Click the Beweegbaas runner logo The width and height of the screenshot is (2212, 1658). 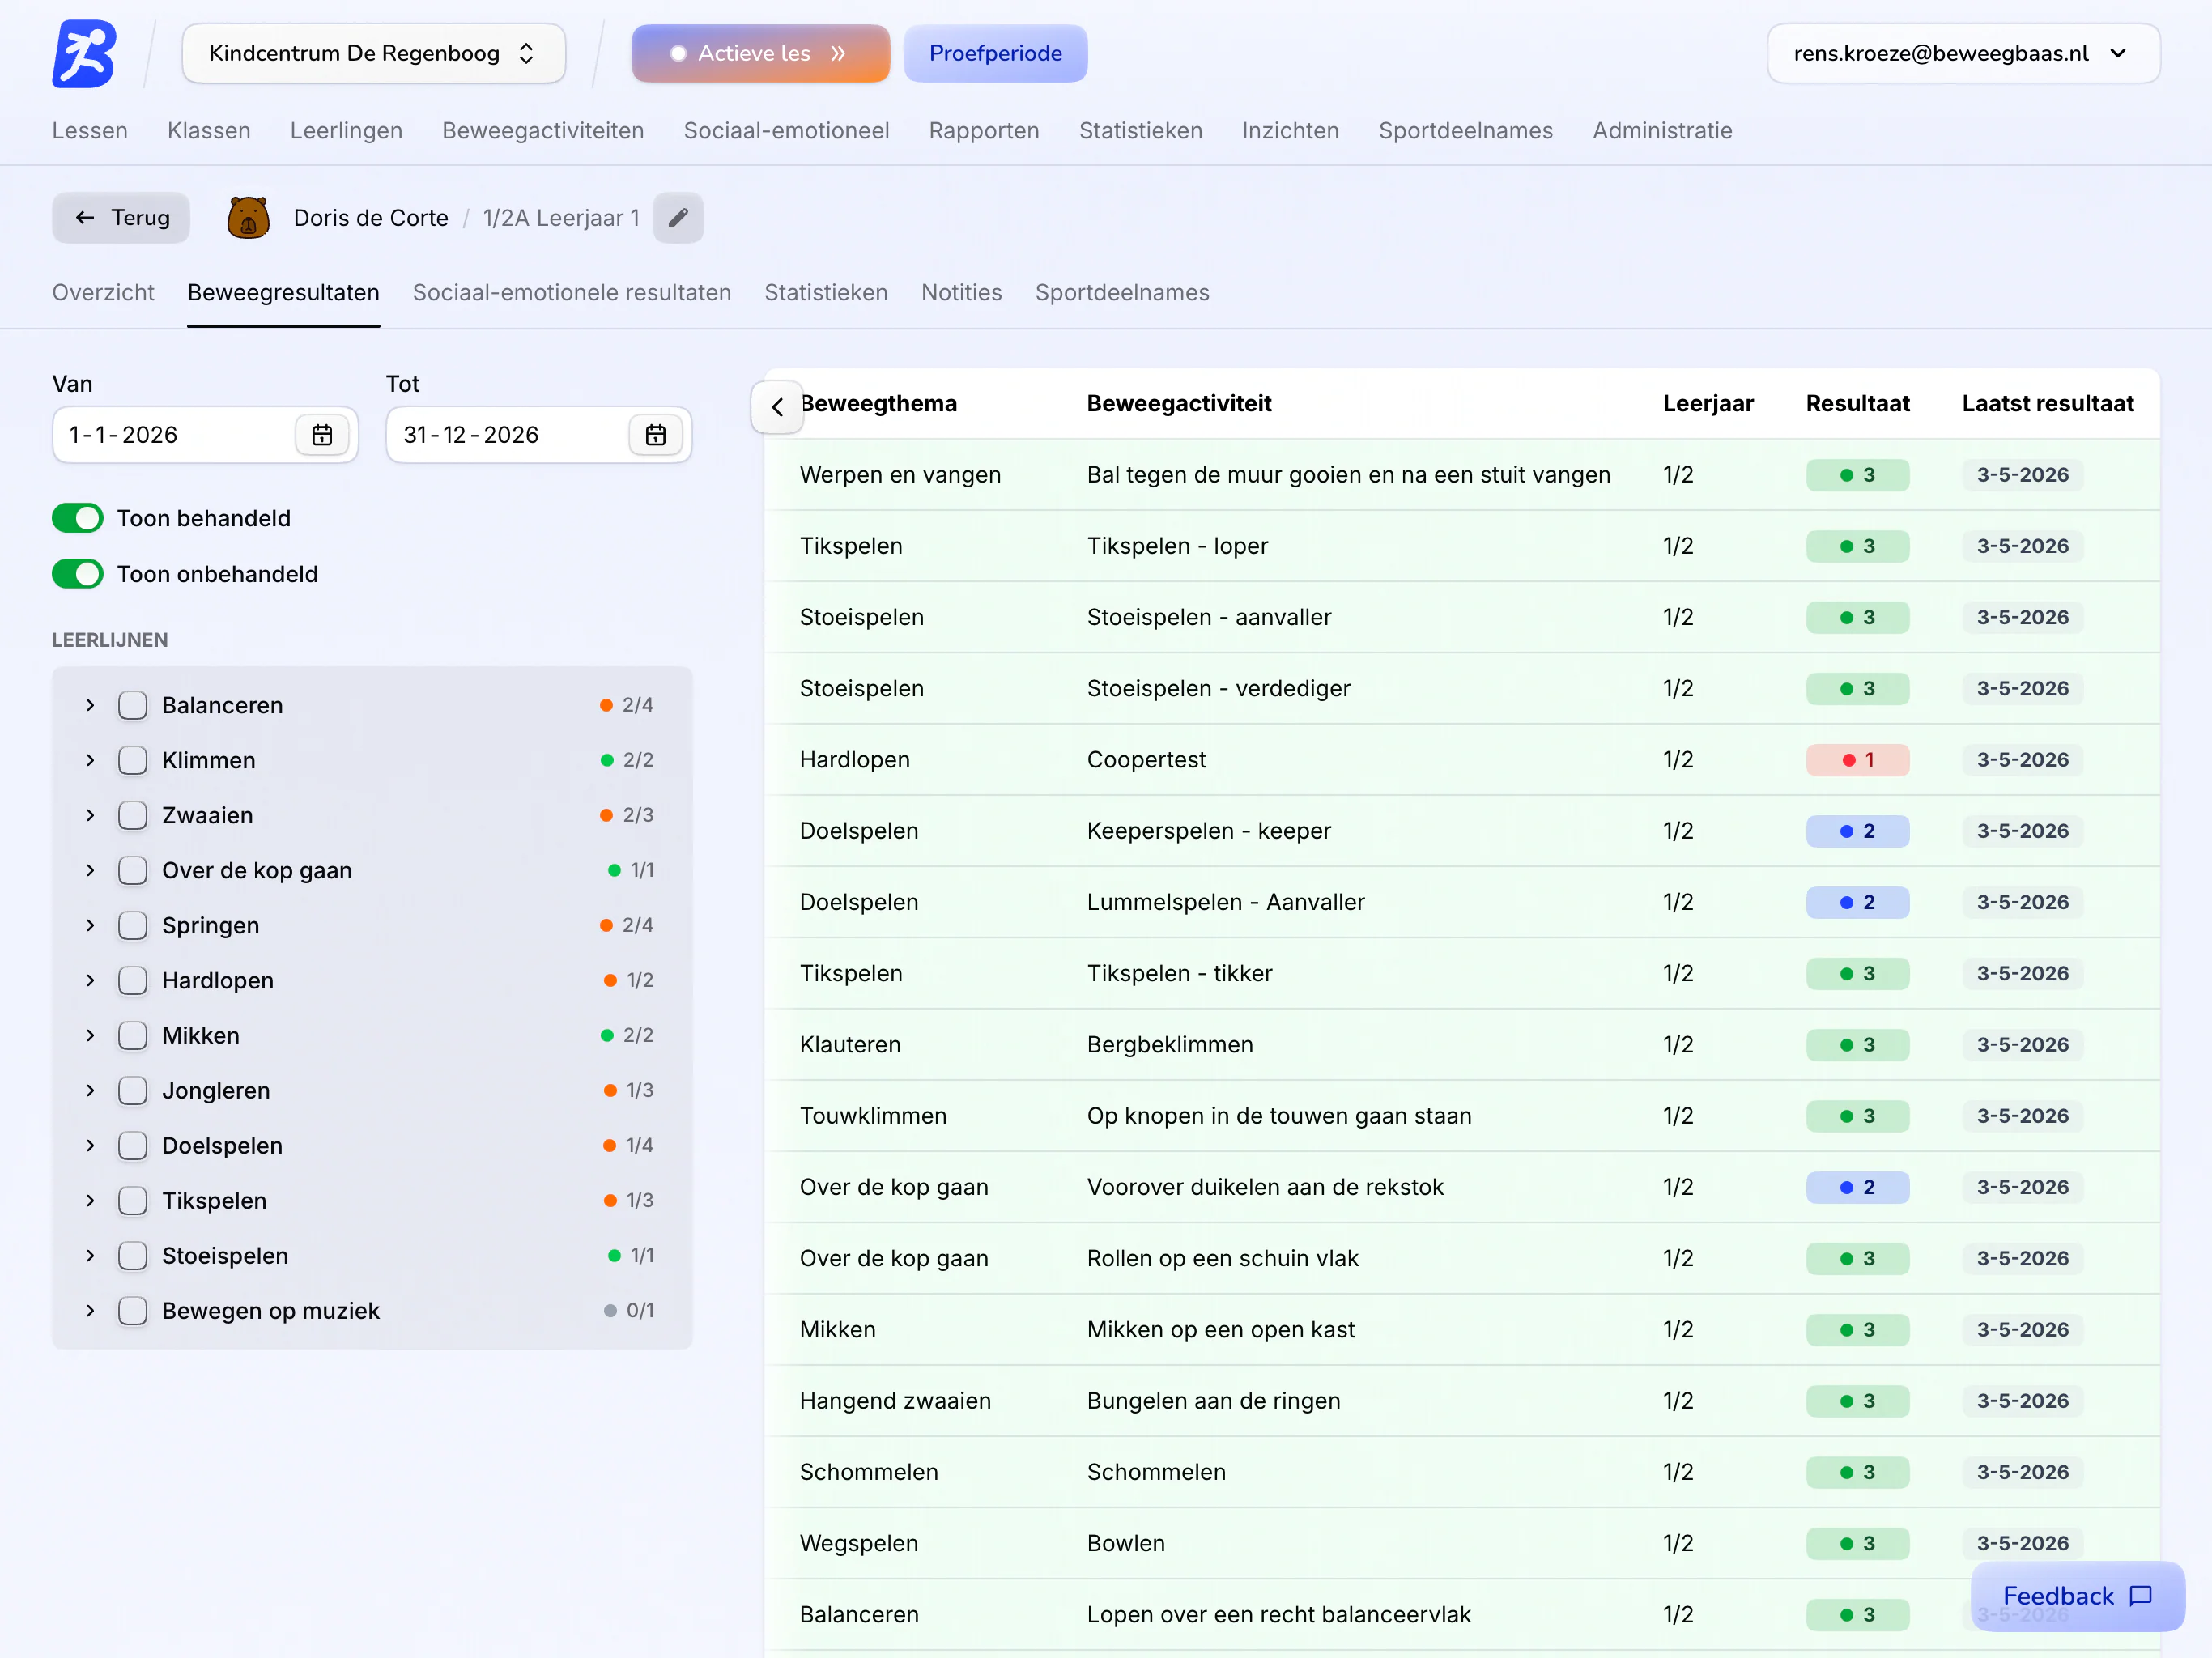click(84, 53)
